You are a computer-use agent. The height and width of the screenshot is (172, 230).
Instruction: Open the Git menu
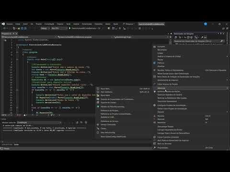click(32, 24)
